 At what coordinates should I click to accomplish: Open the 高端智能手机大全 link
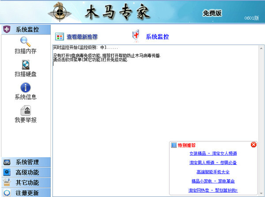213,172
